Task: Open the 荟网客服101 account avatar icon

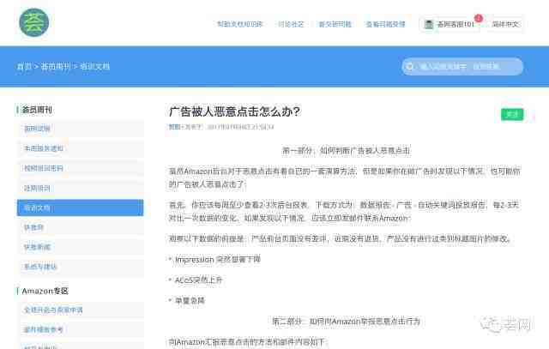Action: (429, 24)
